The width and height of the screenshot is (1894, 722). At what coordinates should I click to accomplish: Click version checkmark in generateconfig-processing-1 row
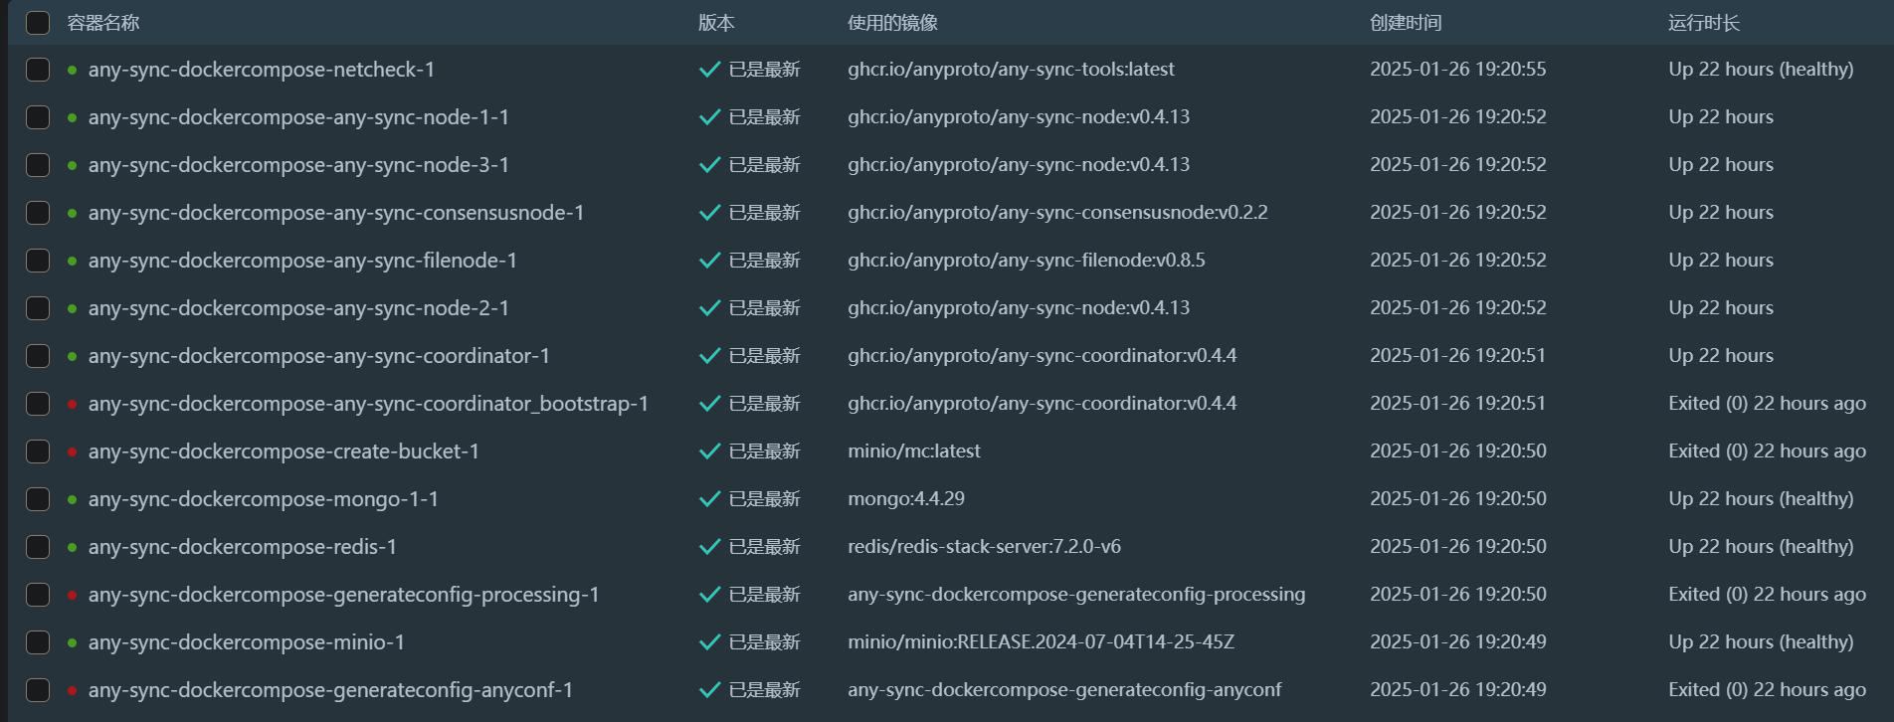pos(710,595)
